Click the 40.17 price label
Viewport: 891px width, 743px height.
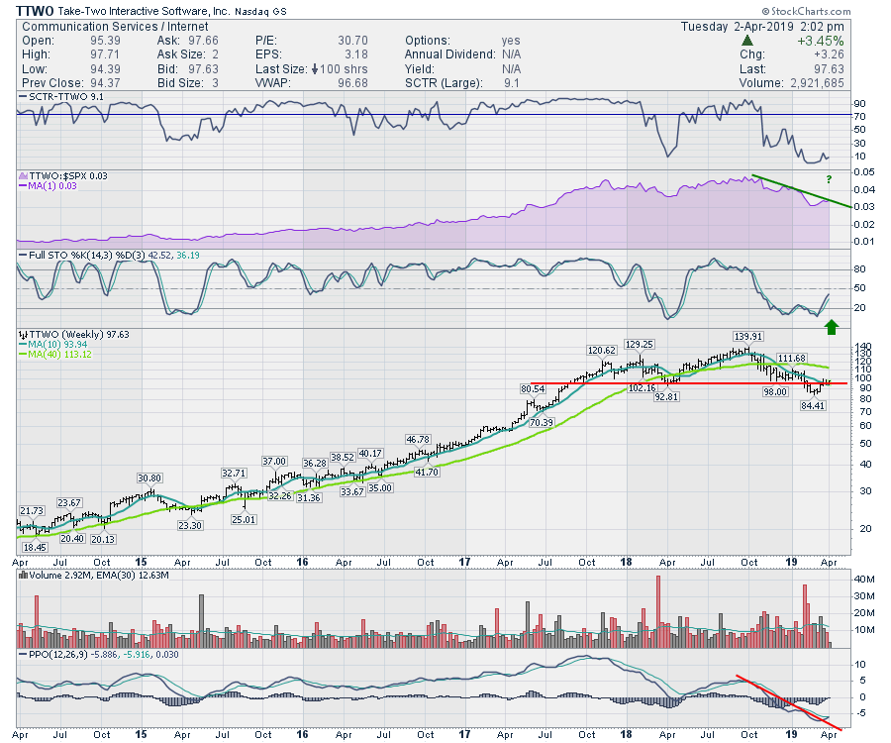[370, 454]
